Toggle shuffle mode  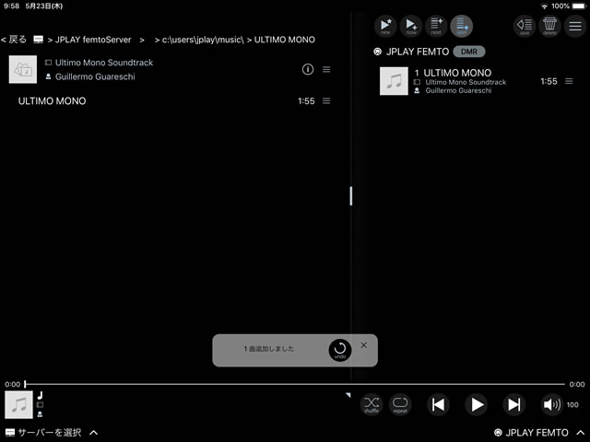pyautogui.click(x=372, y=404)
